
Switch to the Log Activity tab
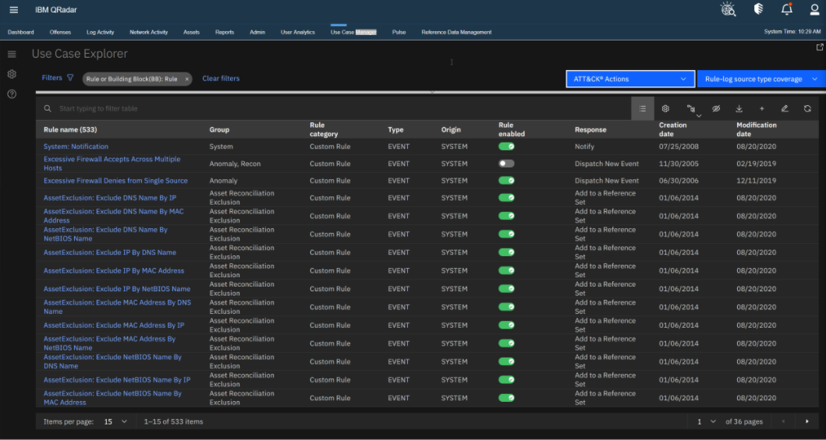[100, 32]
